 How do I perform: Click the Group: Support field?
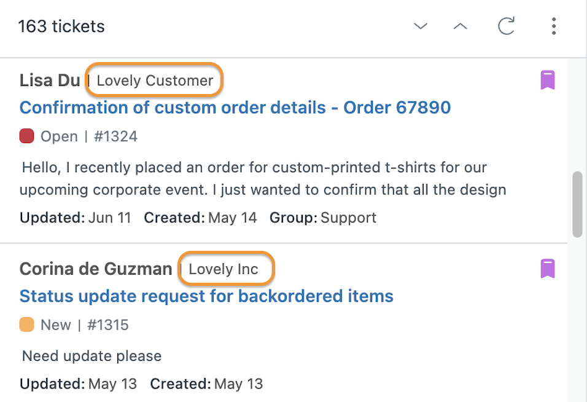323,218
